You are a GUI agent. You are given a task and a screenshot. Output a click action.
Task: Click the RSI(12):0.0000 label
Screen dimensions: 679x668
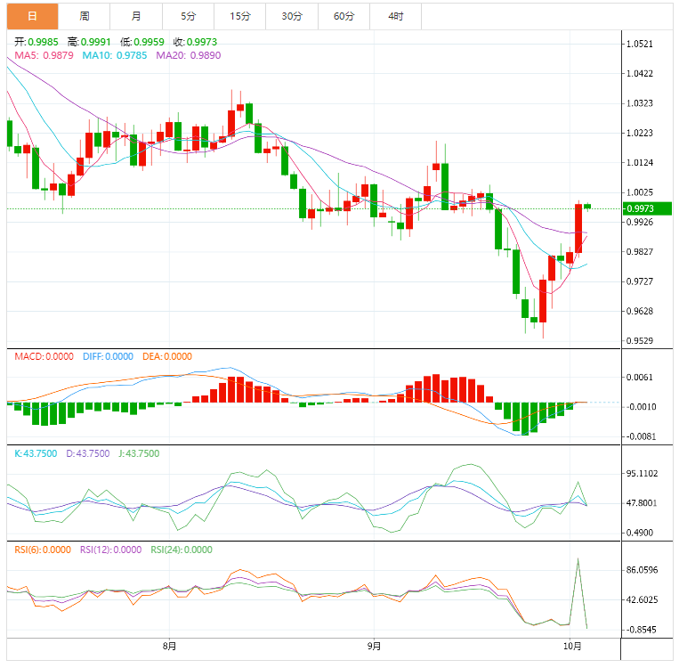(111, 550)
